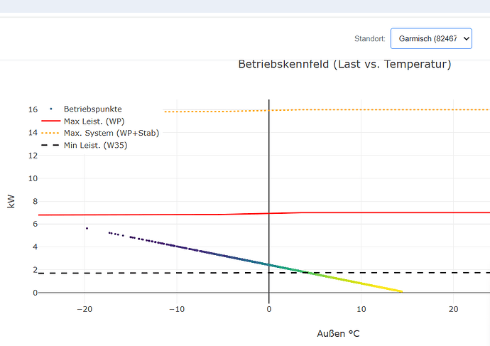Click the x-axis tick label 10
Viewport: 490px width, 346px height.
point(361,309)
